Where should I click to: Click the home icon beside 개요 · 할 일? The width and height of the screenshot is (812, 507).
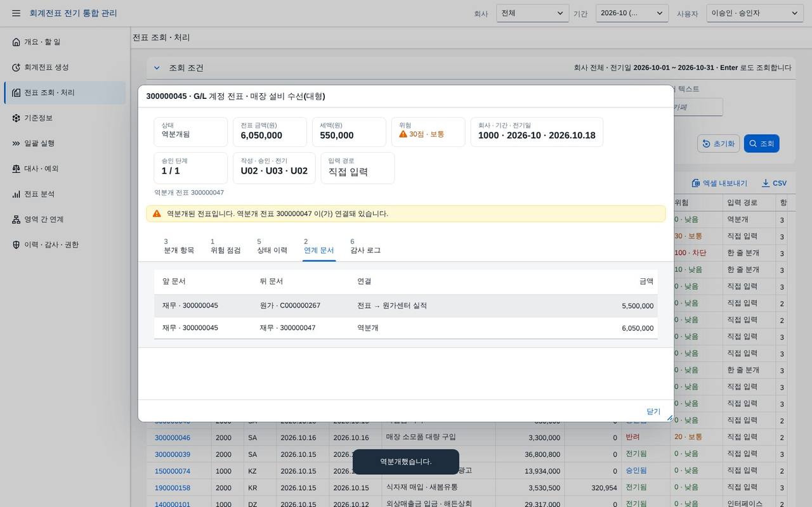click(x=16, y=42)
